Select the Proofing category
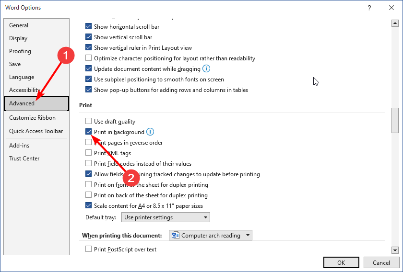The width and height of the screenshot is (403, 272). [x=20, y=51]
